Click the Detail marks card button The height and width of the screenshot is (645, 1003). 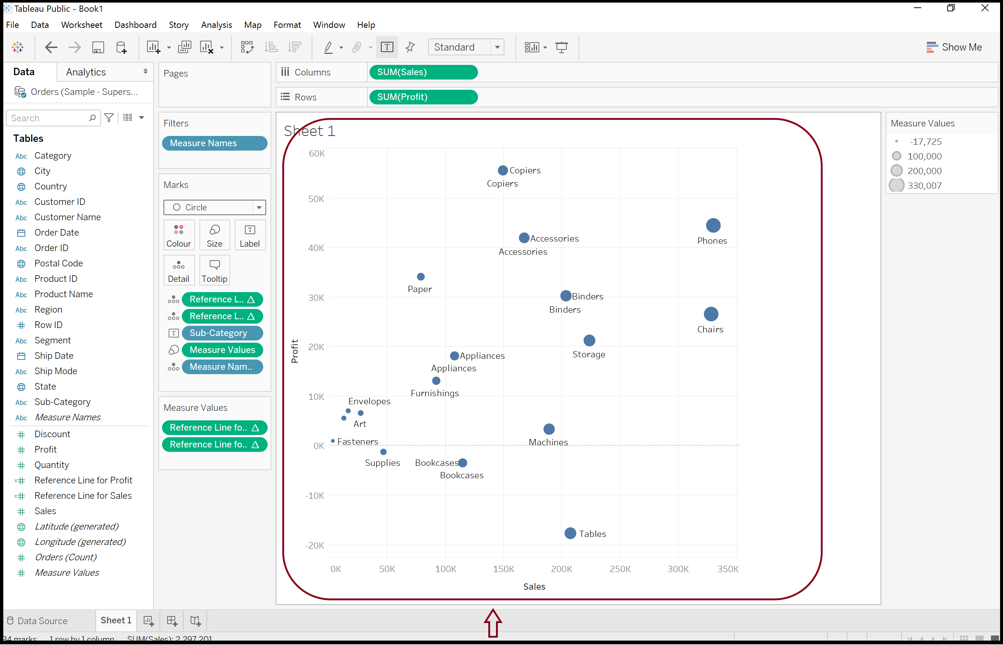[179, 270]
